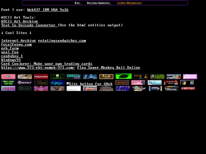The height and width of the screenshot is (154, 206).
Task: Click the broken Site button for GHub image
Action: point(90,84)
